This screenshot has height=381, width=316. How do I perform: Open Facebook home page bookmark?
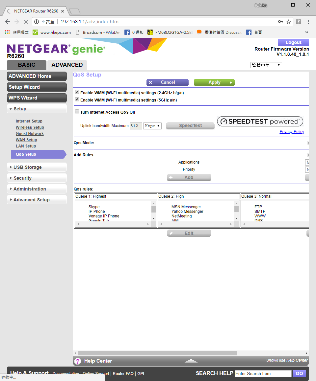tap(254, 32)
